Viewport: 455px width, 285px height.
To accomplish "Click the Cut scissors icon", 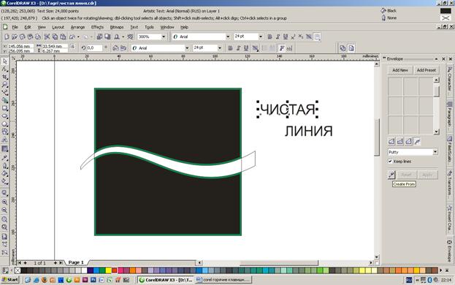I will coord(47,37).
